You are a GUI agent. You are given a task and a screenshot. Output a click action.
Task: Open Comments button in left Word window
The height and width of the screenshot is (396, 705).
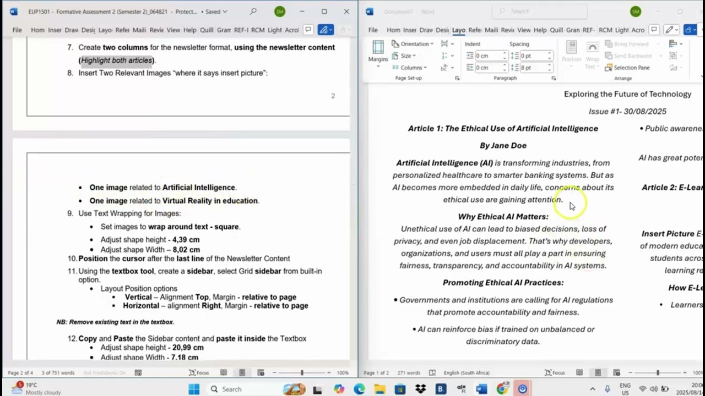pyautogui.click(x=308, y=30)
